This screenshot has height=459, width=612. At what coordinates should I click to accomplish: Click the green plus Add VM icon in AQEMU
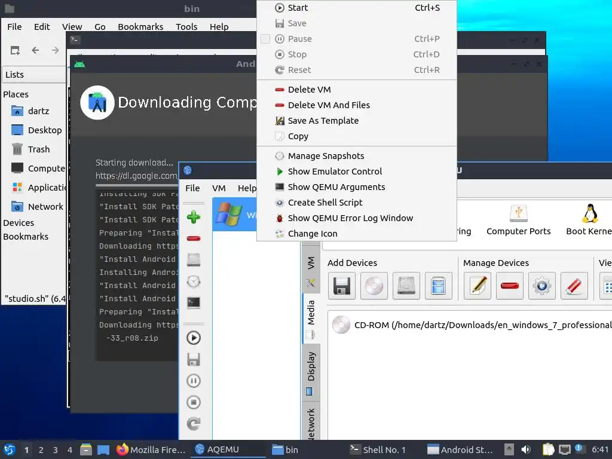coord(194,216)
